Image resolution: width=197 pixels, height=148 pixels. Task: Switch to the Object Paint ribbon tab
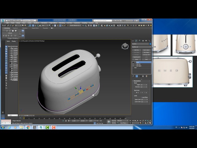click(35, 28)
